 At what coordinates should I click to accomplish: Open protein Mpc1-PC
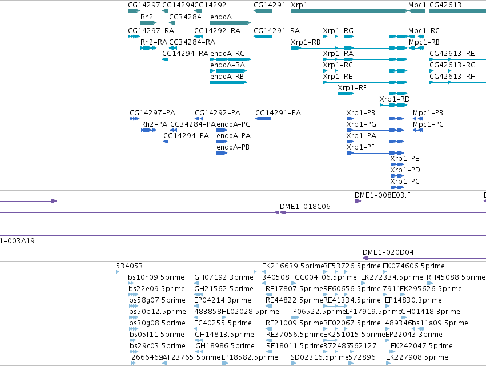coord(428,124)
